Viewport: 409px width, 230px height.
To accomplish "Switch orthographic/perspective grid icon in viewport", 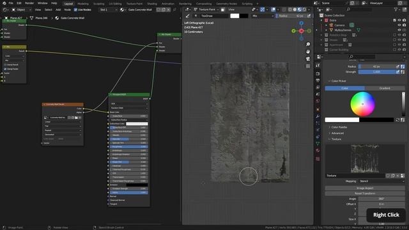I will (308, 66).
